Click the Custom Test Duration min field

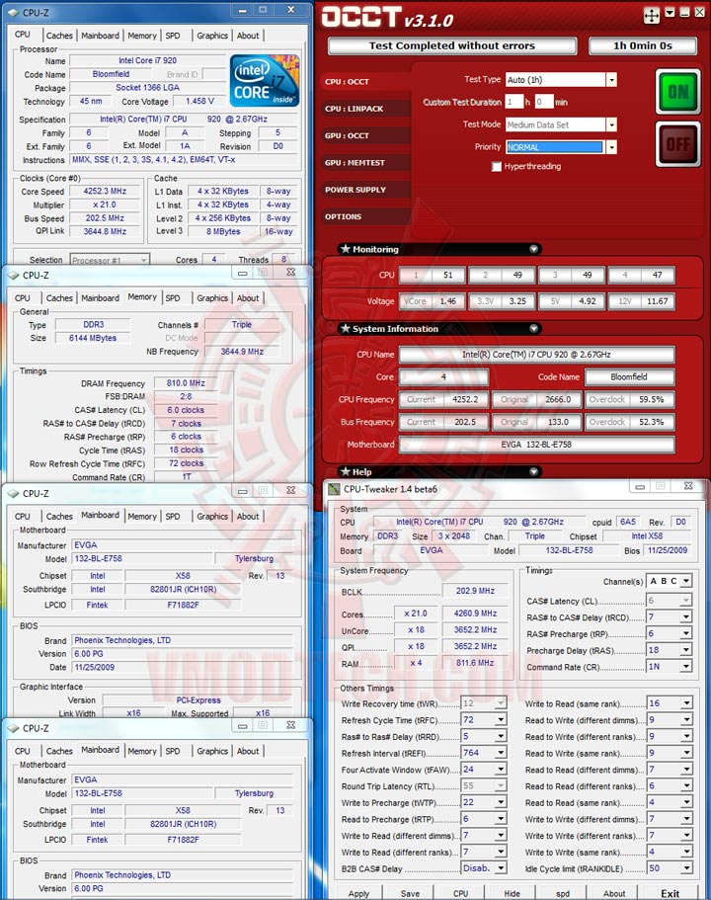[x=544, y=102]
